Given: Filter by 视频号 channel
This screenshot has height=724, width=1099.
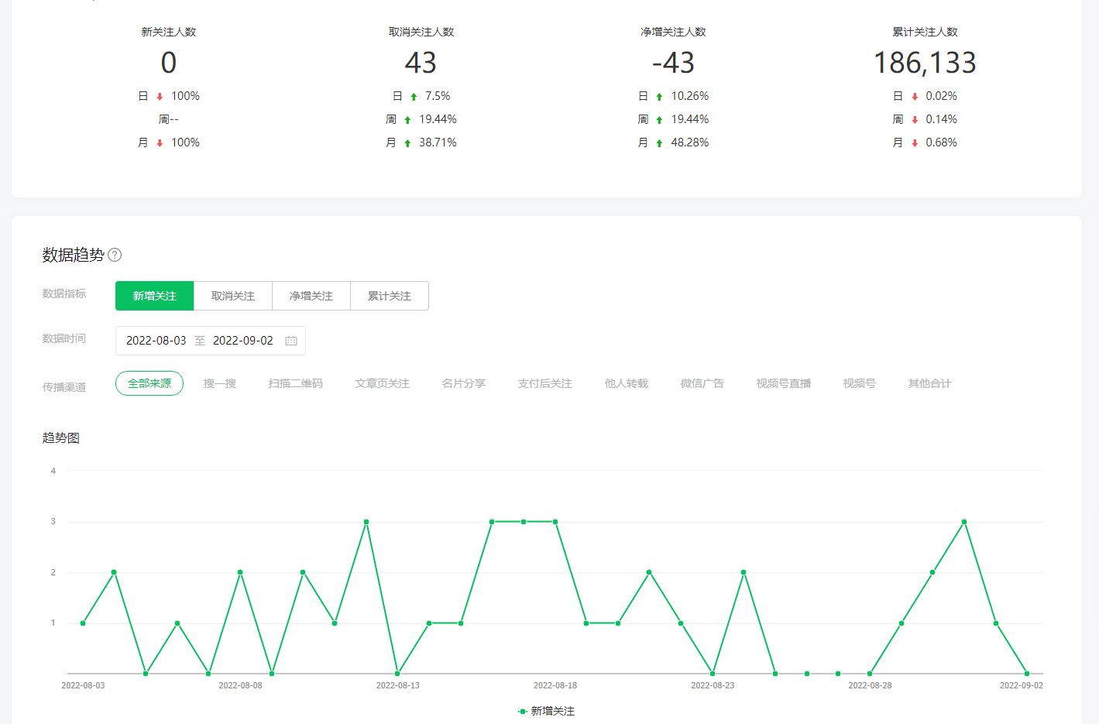Looking at the screenshot, I should 860,383.
